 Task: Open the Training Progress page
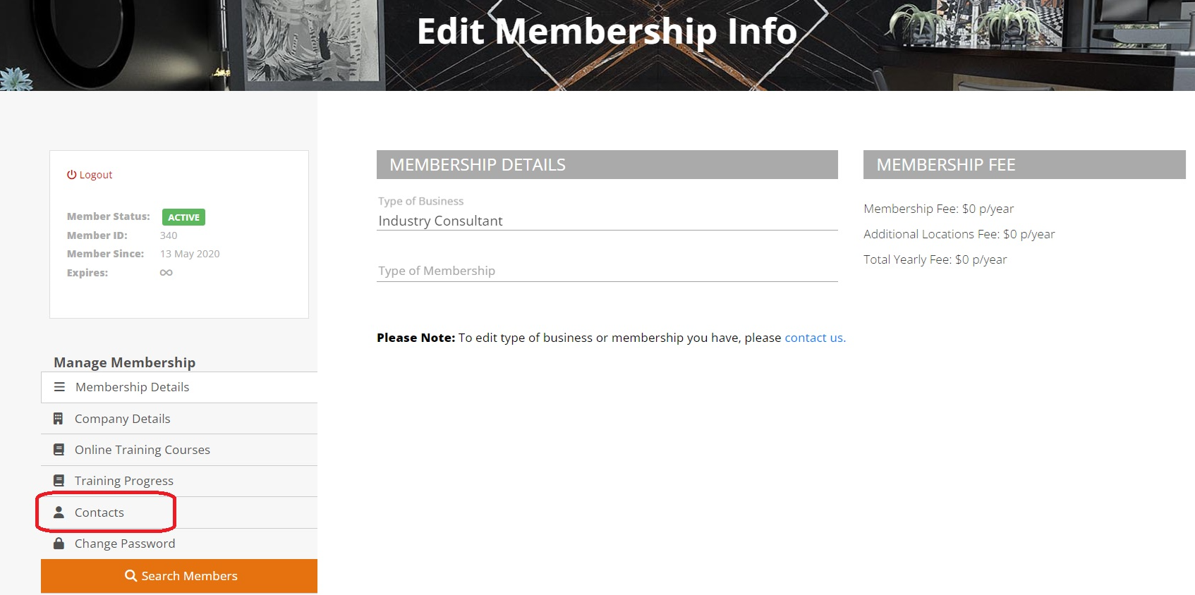tap(124, 480)
